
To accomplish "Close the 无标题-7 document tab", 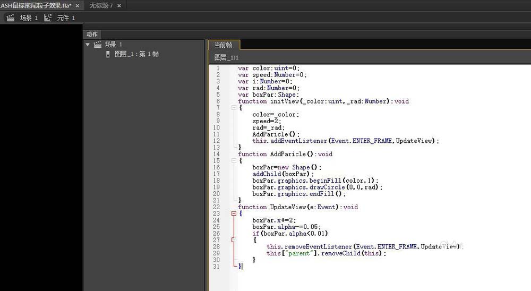I will [x=119, y=6].
